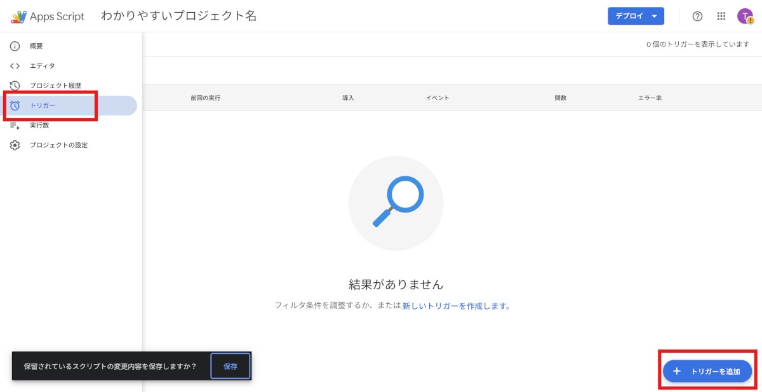762x392 pixels.
Task: Open the Google apps grid launcher
Action: [721, 16]
